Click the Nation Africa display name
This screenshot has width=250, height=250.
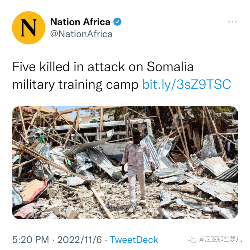(80, 22)
